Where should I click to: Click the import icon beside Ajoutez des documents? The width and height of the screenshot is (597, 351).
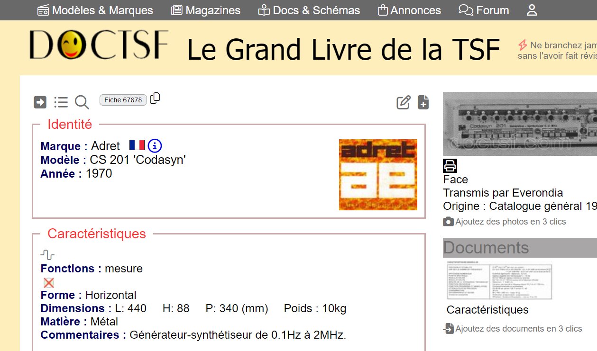[x=449, y=328]
